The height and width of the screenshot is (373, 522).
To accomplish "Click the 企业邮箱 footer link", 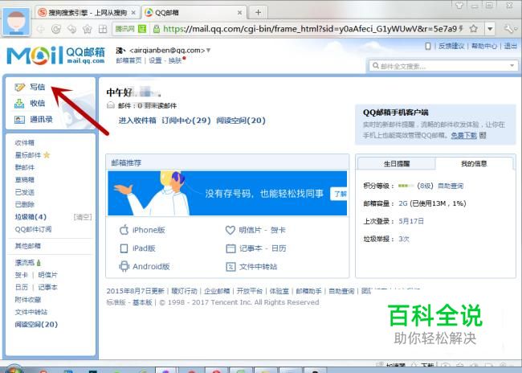I will pos(217,291).
